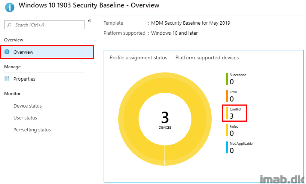
Task: Click the Conflict count of 3
Action: click(x=232, y=116)
